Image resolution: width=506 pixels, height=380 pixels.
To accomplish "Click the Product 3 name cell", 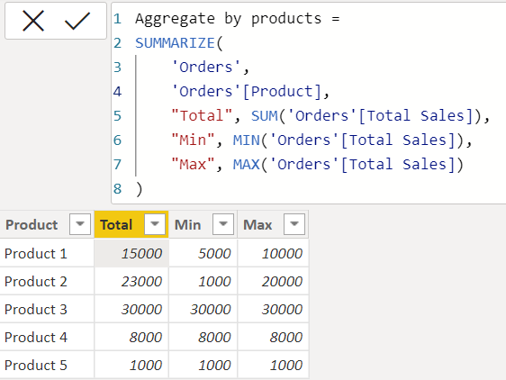I will 47,309.
